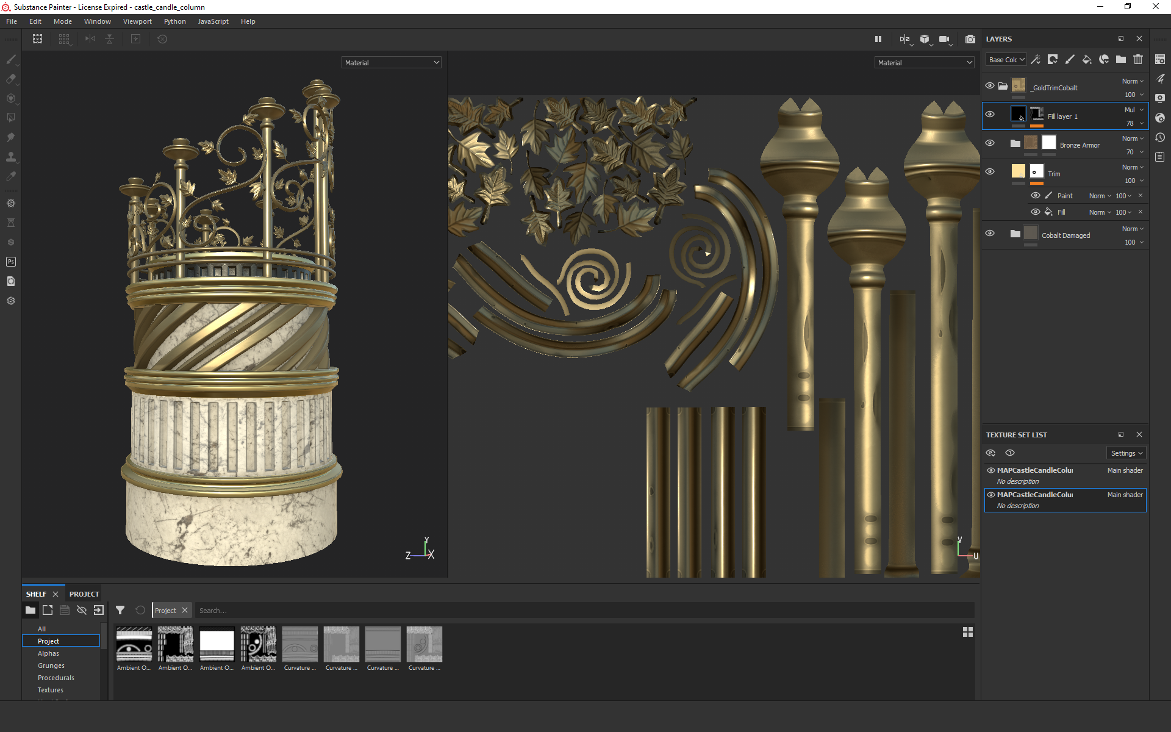
Task: Hide the Bronze Armor layer
Action: coord(990,143)
